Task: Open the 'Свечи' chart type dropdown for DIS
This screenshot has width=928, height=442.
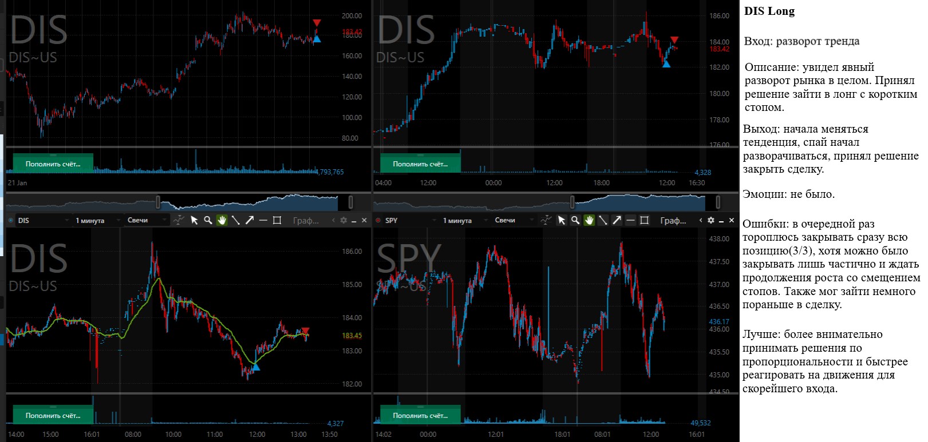Action: (x=147, y=220)
